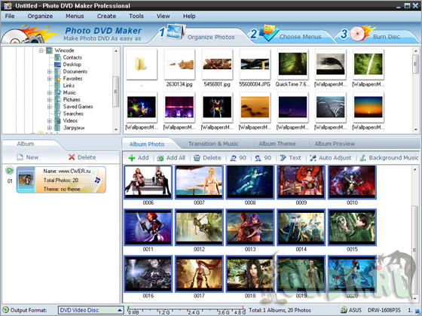This screenshot has height=316, width=422.
Task: Open the Menus menu
Action: [x=75, y=16]
